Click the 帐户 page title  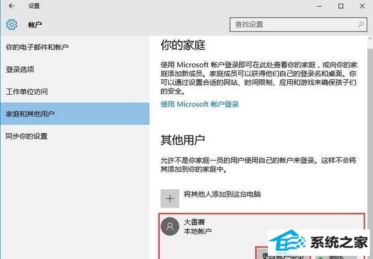[x=35, y=24]
